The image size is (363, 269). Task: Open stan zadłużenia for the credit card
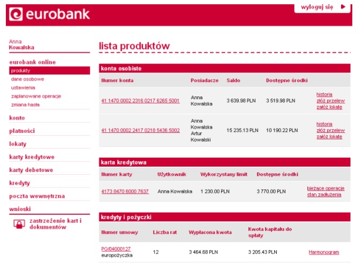coord(324,195)
